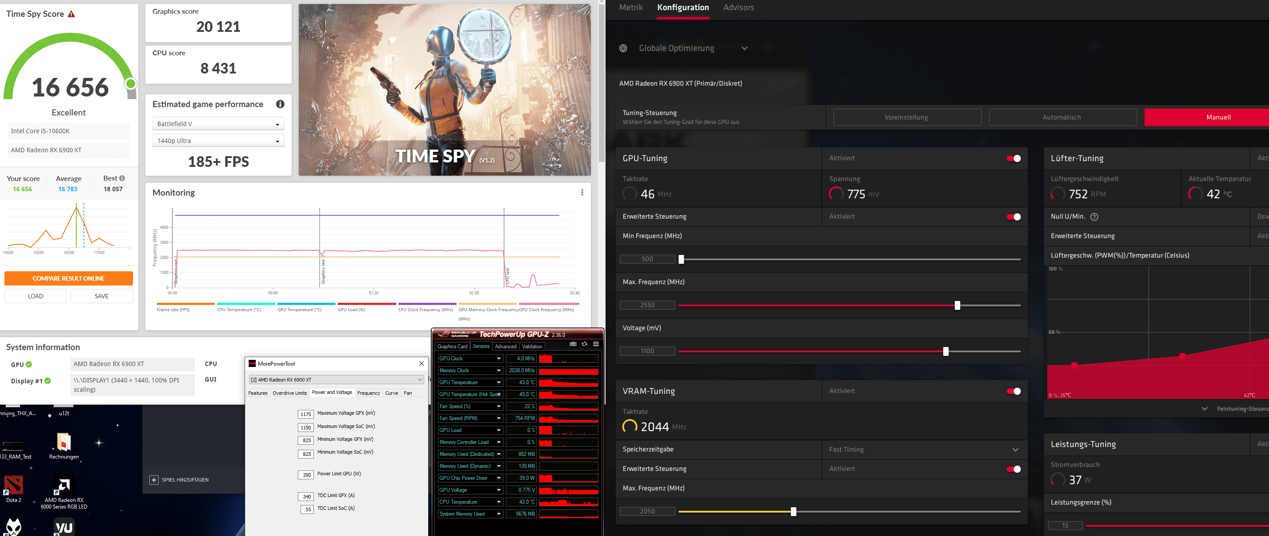
Task: Click the globe icon beside Globale Optimierung
Action: pos(623,48)
